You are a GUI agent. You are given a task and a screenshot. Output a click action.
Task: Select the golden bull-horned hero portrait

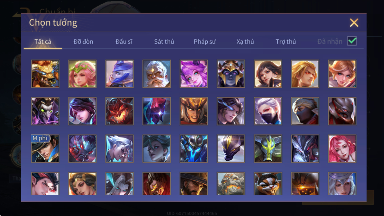click(45, 74)
